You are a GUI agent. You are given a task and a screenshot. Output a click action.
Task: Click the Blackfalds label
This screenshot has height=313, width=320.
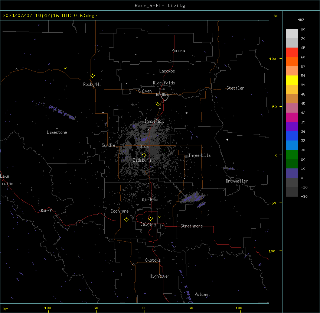[x=164, y=83]
